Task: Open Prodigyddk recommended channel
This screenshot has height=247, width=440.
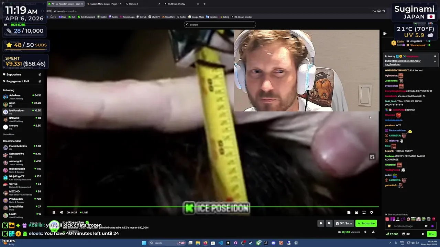Action: tap(22, 200)
